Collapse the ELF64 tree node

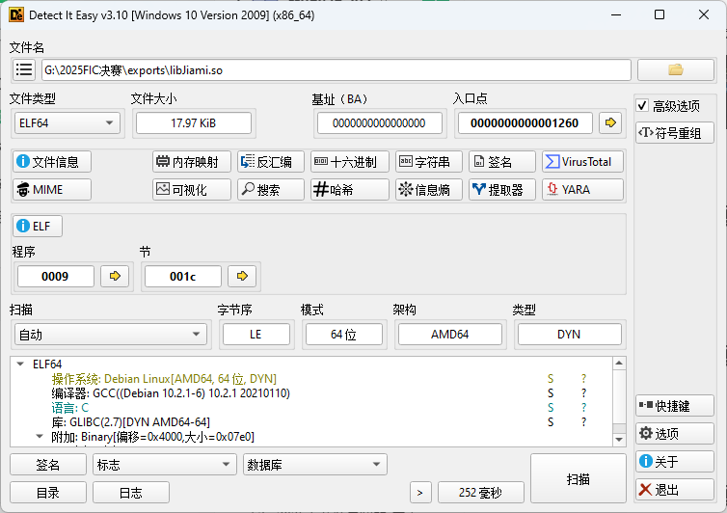click(x=20, y=364)
